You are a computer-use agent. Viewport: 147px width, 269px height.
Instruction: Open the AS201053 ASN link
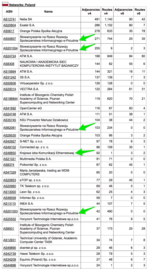pyautogui.click(x=10, y=211)
